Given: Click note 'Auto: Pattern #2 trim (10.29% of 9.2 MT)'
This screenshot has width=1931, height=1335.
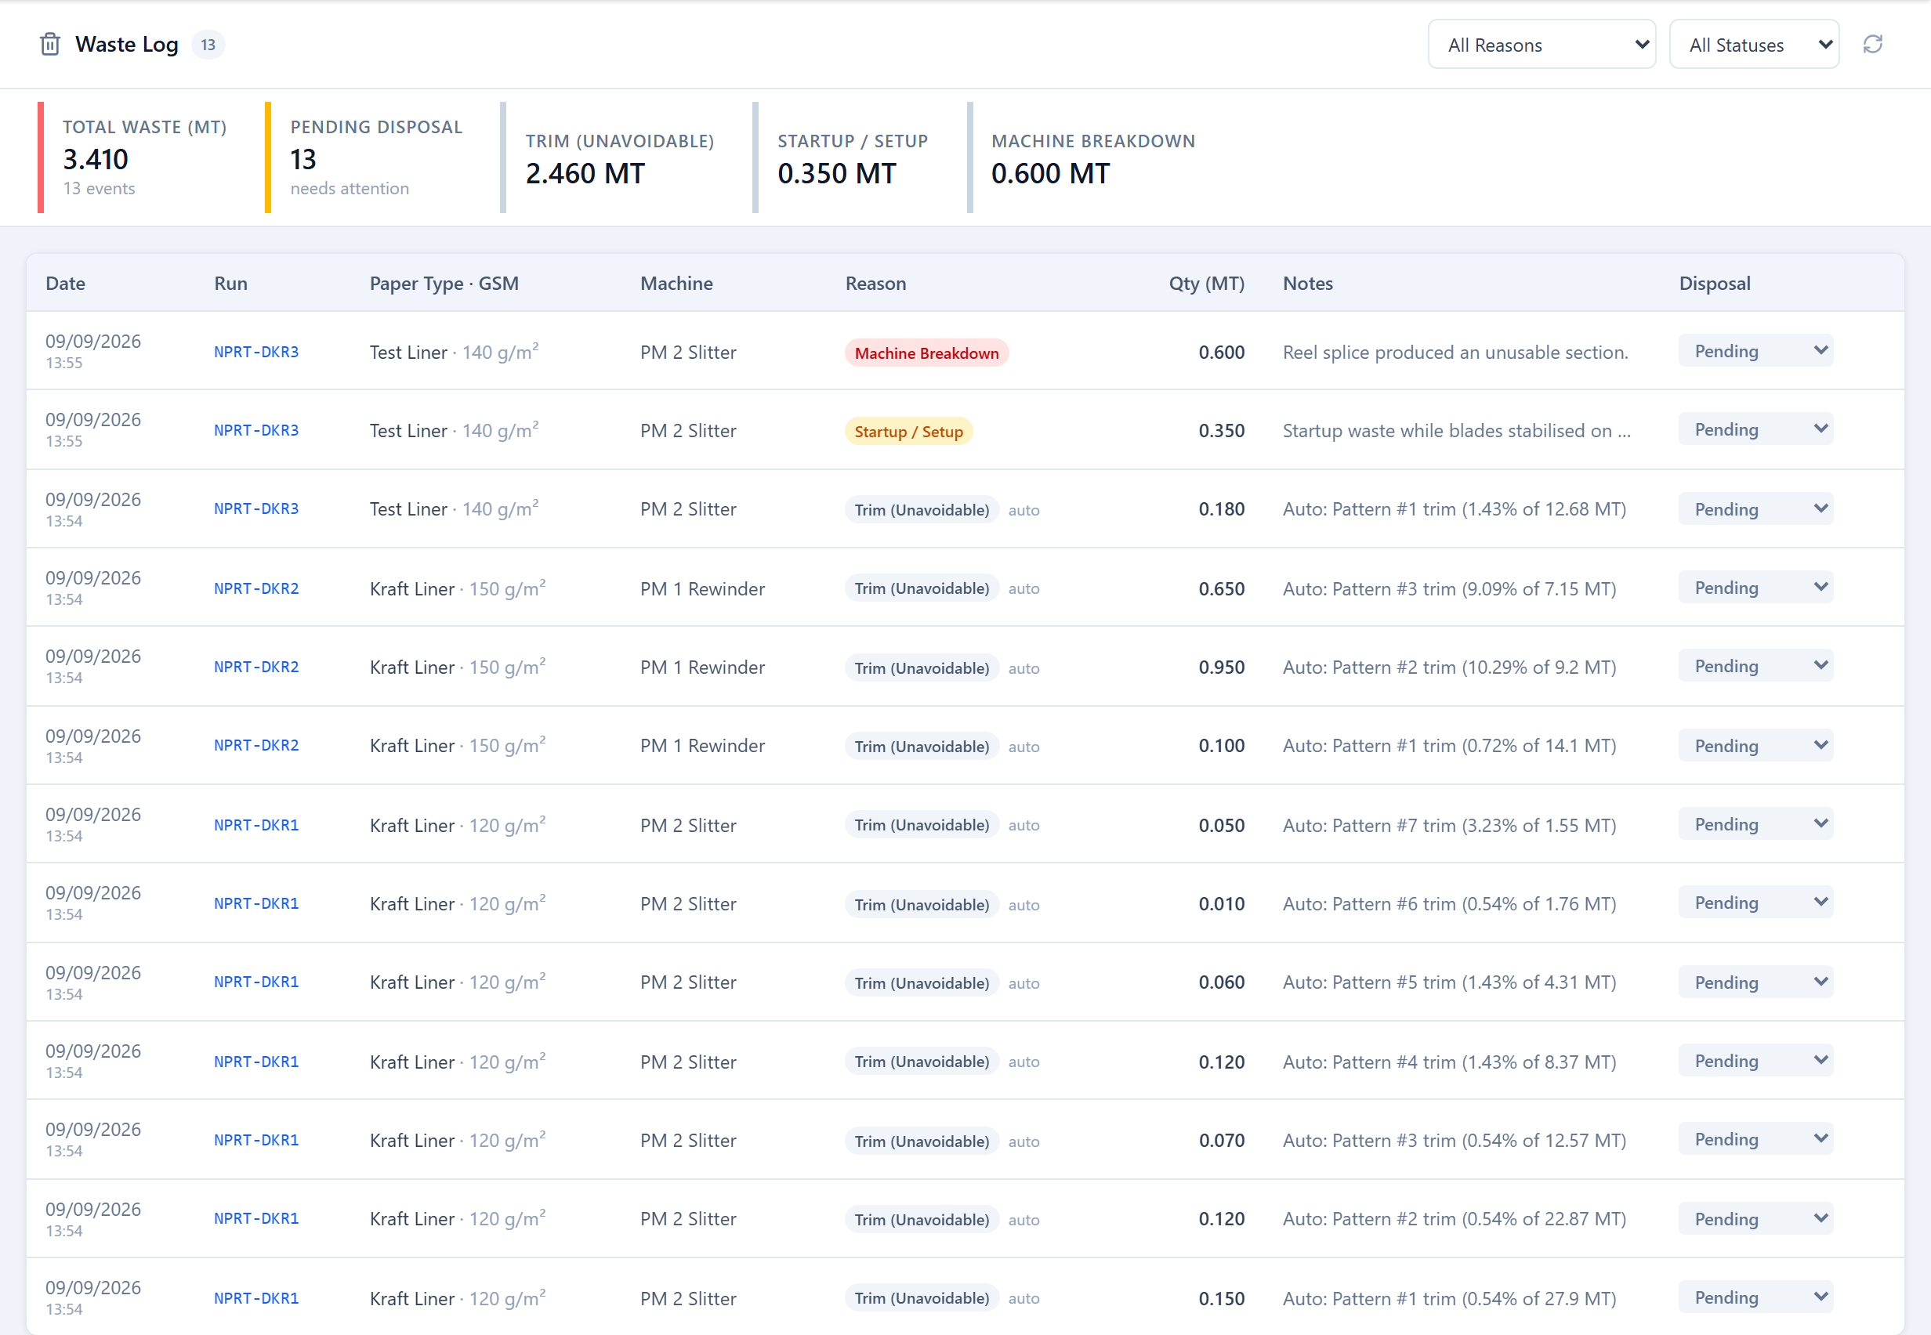Looking at the screenshot, I should coord(1449,667).
